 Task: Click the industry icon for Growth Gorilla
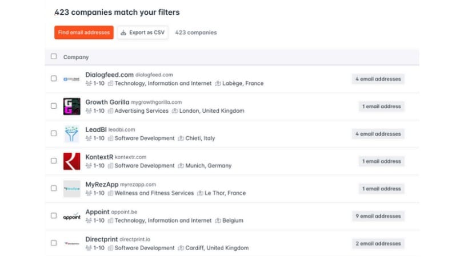(x=110, y=111)
